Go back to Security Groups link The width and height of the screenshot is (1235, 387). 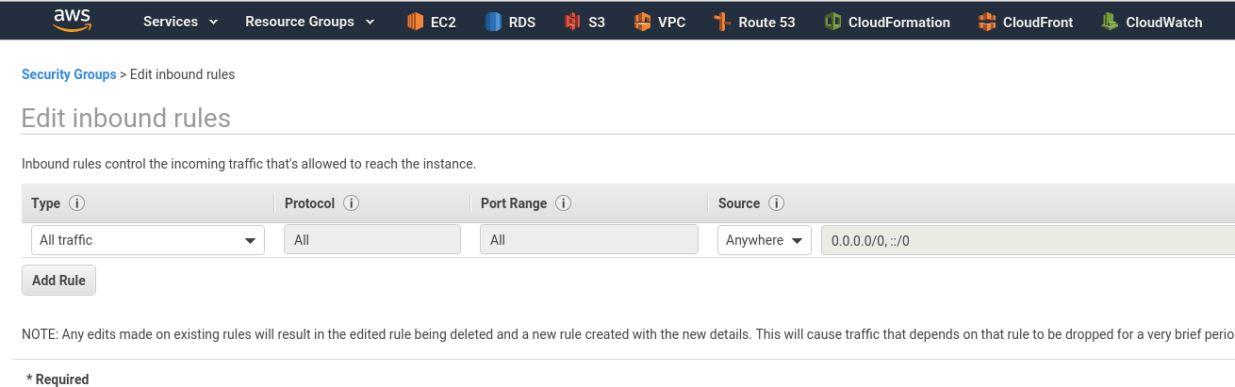(x=69, y=74)
